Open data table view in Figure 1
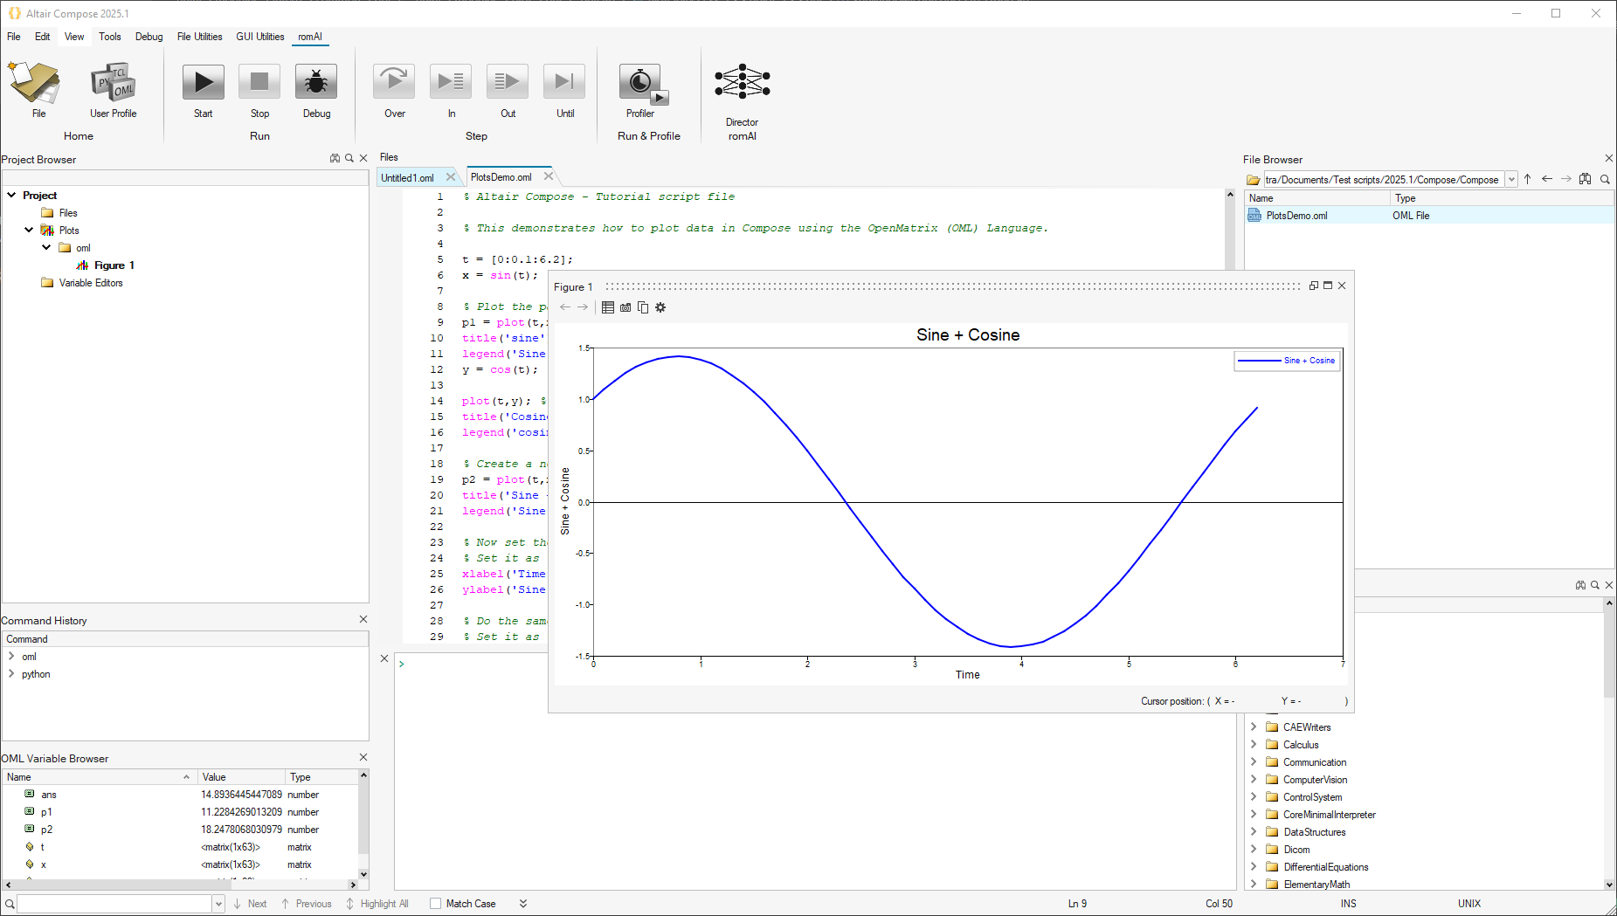 (608, 307)
